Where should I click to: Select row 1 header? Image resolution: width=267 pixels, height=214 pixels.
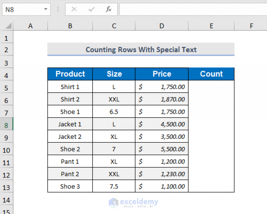(x=6, y=37)
